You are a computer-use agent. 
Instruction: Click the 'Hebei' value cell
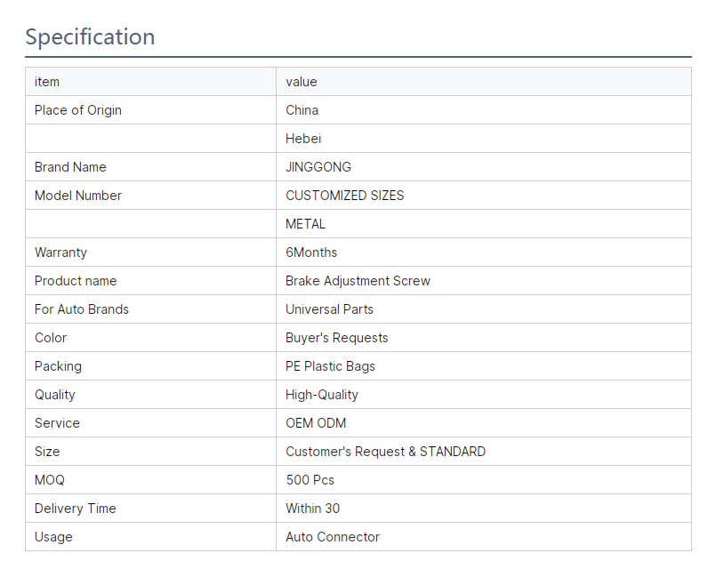coord(303,139)
